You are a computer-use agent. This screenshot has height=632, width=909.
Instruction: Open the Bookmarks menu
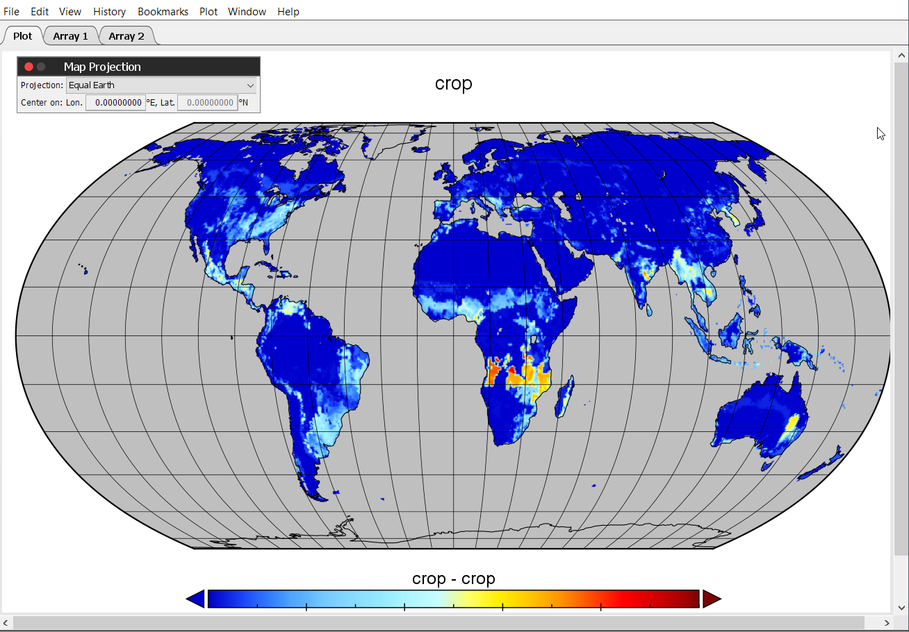(163, 12)
